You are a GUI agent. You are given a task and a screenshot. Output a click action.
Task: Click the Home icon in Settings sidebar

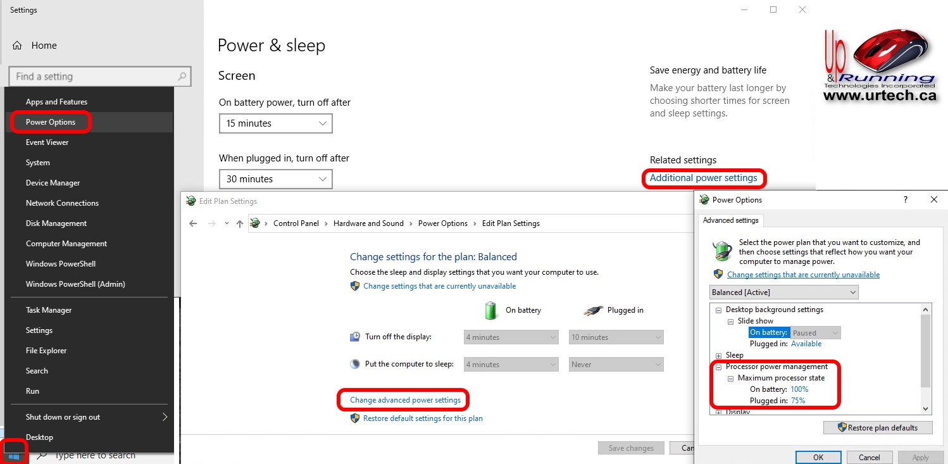tap(18, 45)
